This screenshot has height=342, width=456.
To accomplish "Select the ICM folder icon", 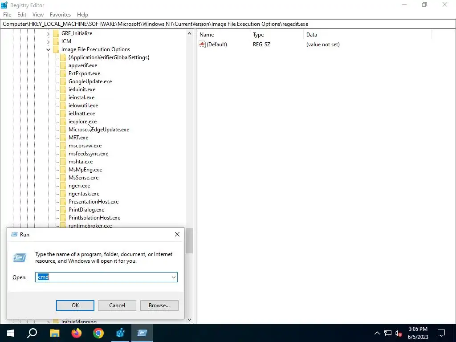I will pyautogui.click(x=56, y=41).
